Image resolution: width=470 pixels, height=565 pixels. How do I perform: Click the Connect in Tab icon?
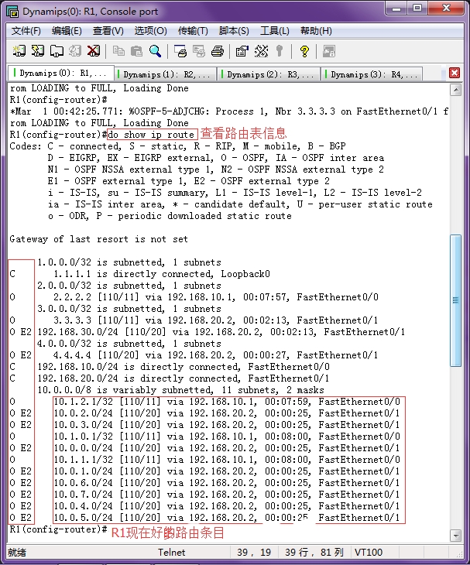(x=57, y=51)
